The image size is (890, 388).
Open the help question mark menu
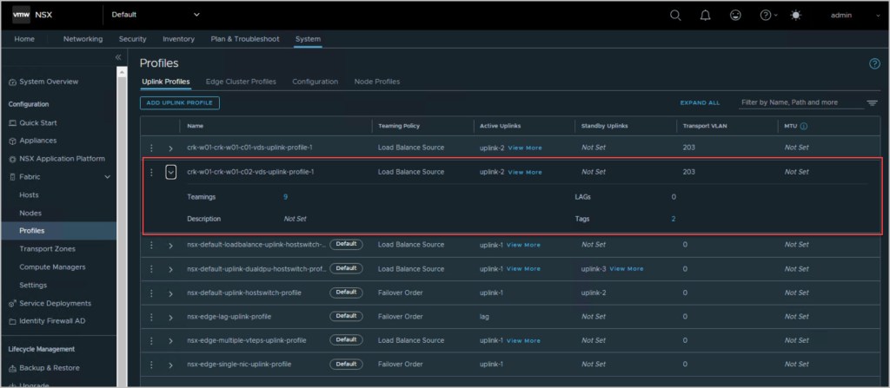pos(765,15)
